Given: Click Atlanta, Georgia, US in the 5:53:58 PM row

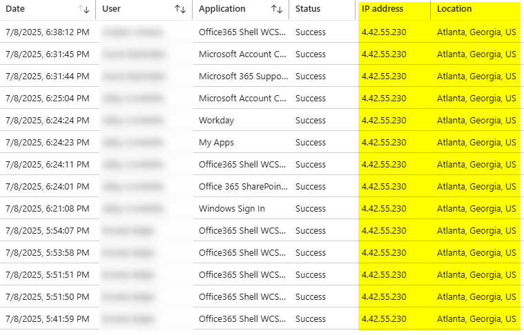Looking at the screenshot, I should [x=476, y=252].
